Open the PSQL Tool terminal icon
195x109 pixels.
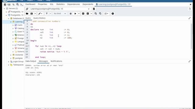point(22,5)
